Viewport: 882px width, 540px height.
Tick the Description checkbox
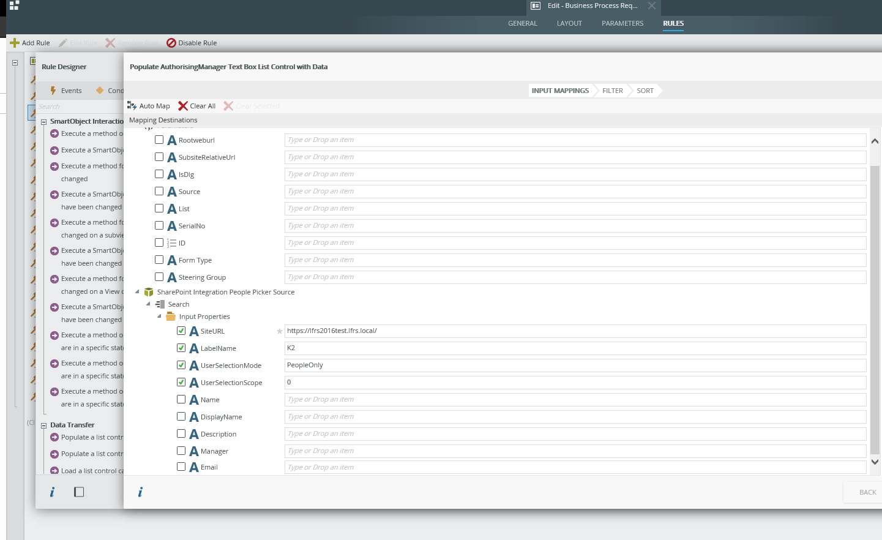(x=181, y=433)
